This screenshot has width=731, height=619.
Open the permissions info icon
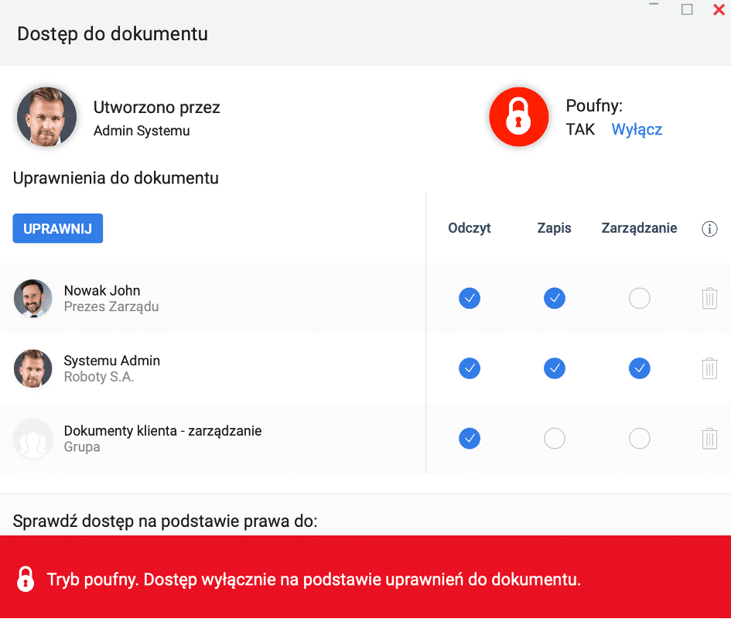point(709,228)
